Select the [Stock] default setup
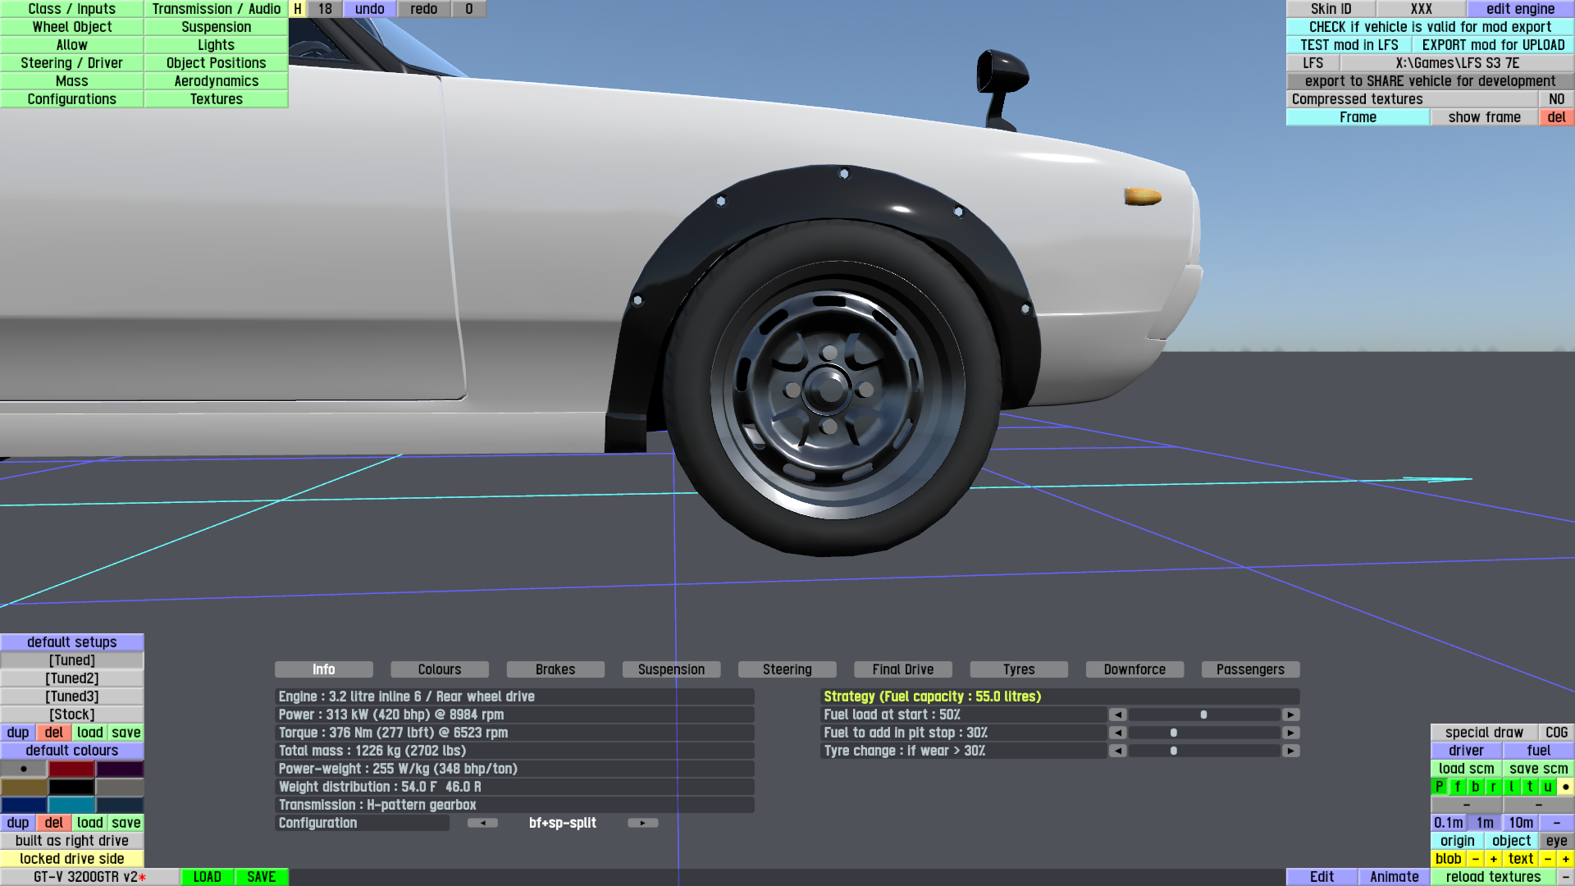1575x886 pixels. click(x=72, y=715)
